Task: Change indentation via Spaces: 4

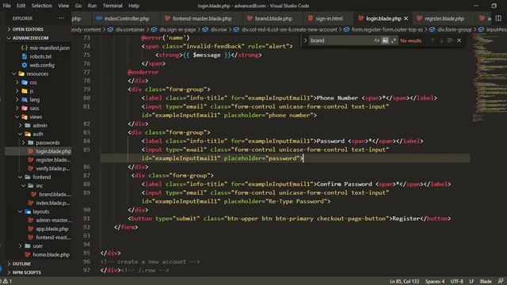Action: click(x=435, y=282)
